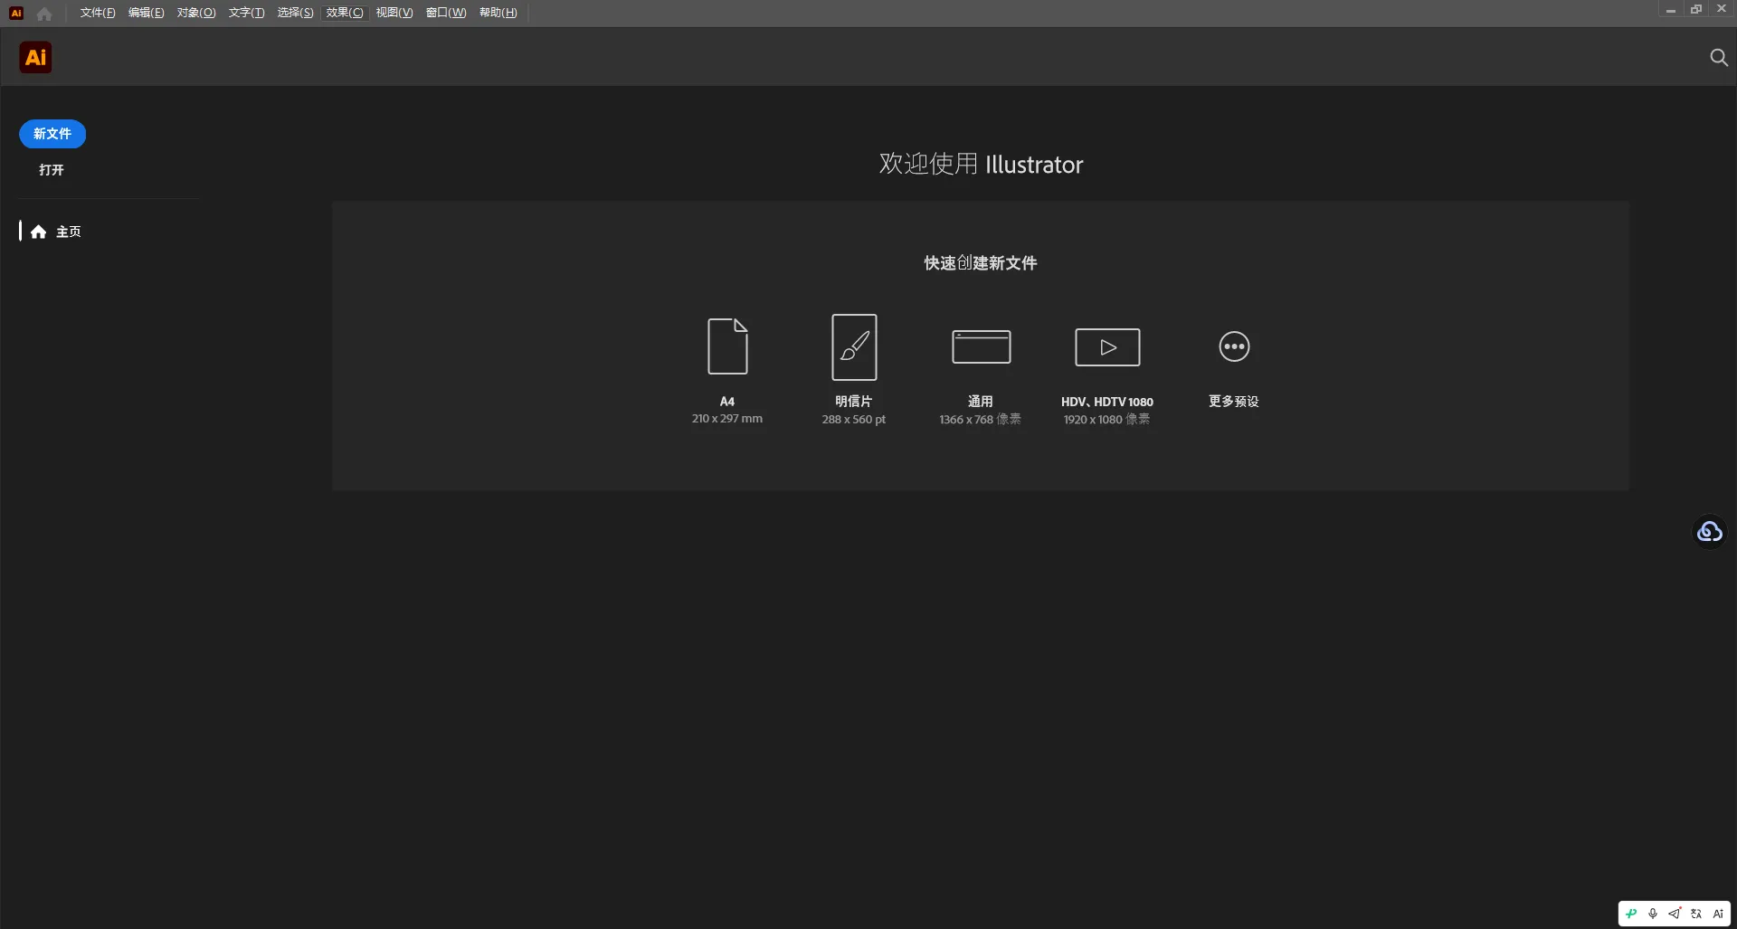Image resolution: width=1737 pixels, height=929 pixels.
Task: Open the 视图(V) menu
Action: [x=394, y=13]
